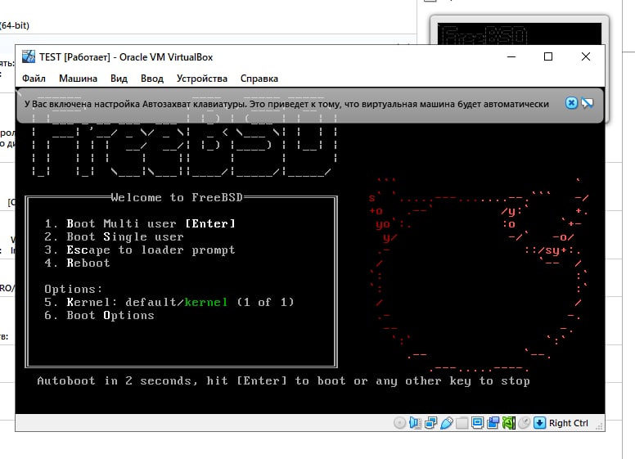Image resolution: width=635 pixels, height=459 pixels.
Task: Click the don't-show-again notification icon
Action: click(x=587, y=103)
